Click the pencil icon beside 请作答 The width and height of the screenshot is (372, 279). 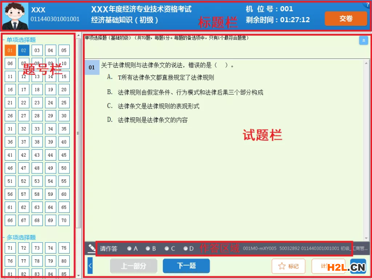(x=92, y=249)
